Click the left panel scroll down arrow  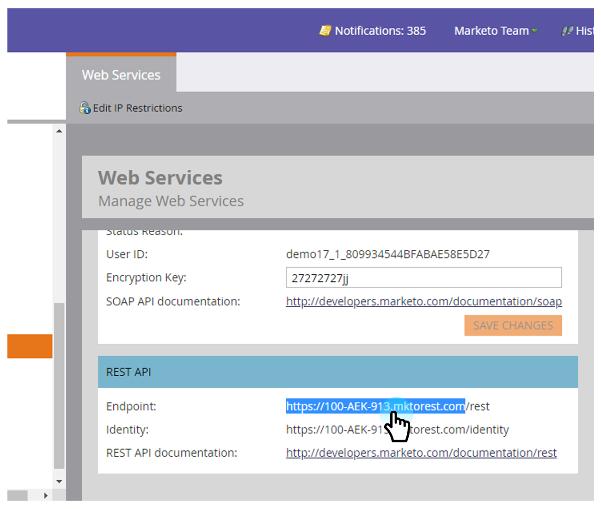pos(59,482)
